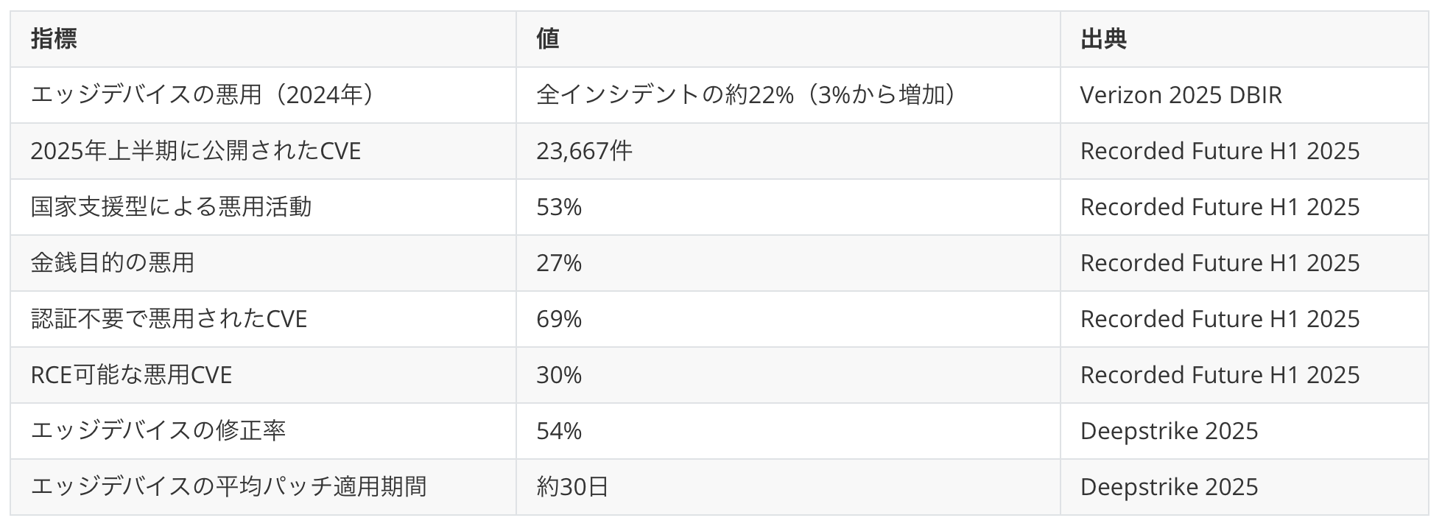Click the 54% value cell
Image resolution: width=1442 pixels, height=529 pixels.
(559, 431)
